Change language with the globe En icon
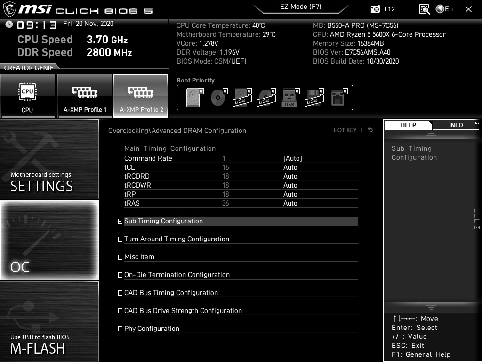The image size is (482, 362). coord(444,9)
